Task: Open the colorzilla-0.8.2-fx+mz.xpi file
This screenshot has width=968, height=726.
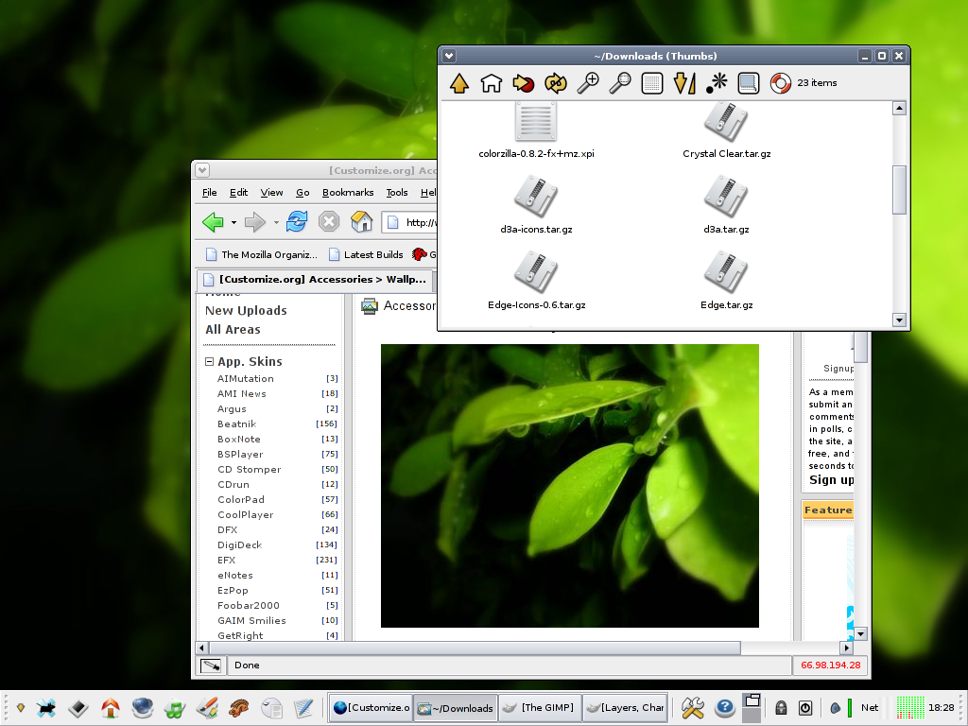Action: coord(536,130)
